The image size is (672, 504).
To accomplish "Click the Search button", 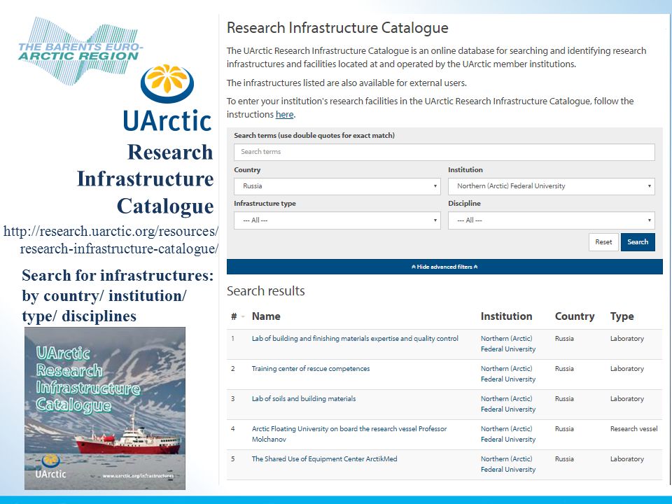I will click(638, 242).
